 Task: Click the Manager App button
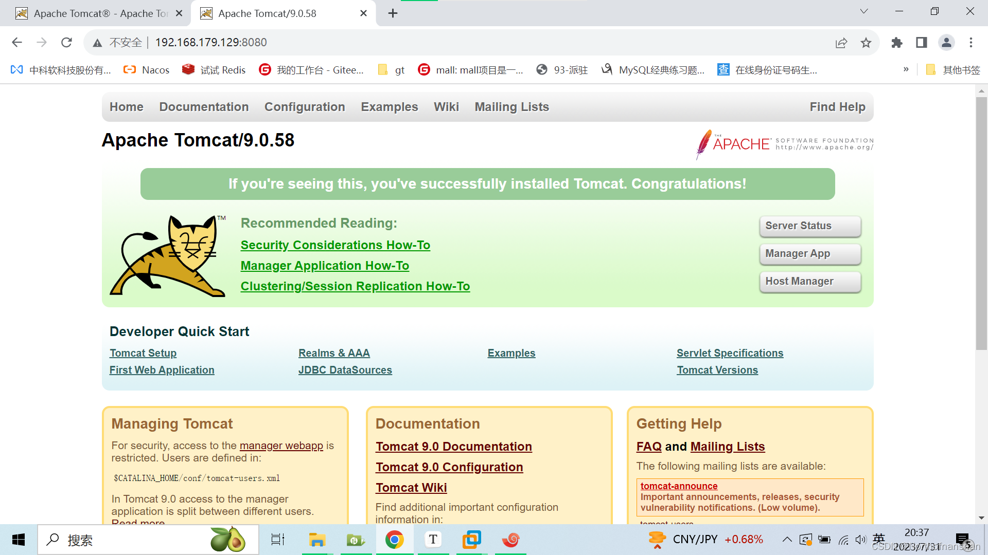(x=810, y=254)
